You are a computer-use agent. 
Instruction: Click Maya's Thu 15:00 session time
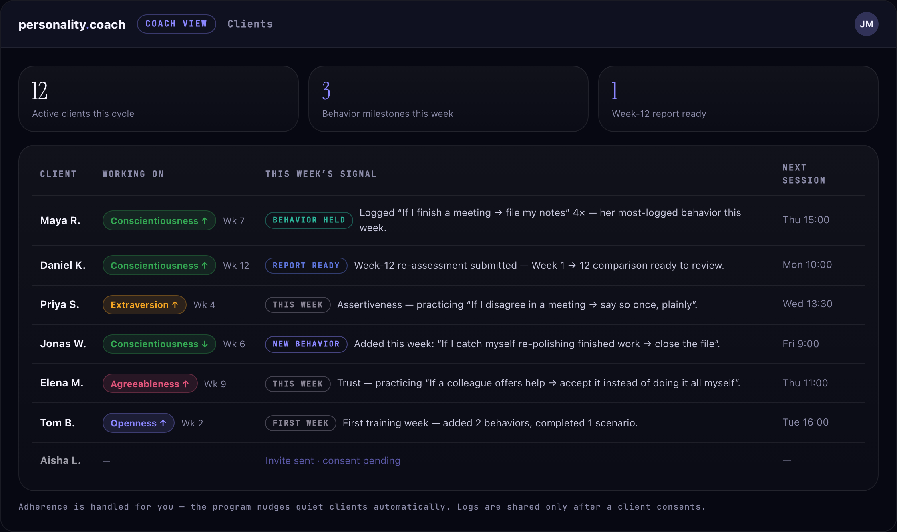806,220
